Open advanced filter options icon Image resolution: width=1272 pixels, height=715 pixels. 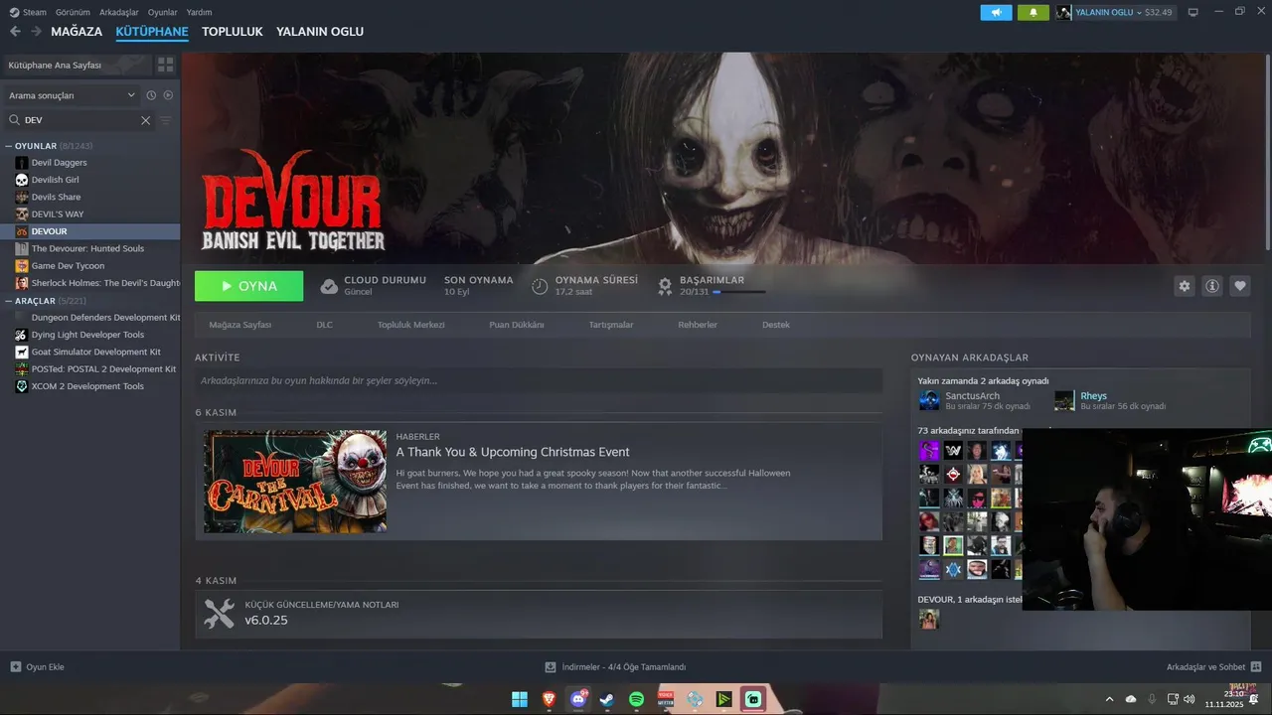tap(166, 120)
